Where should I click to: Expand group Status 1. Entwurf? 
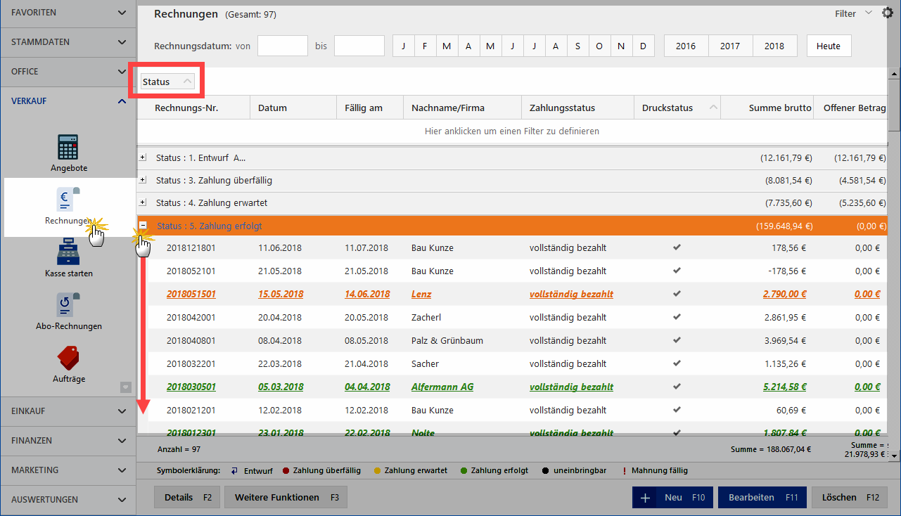point(143,158)
